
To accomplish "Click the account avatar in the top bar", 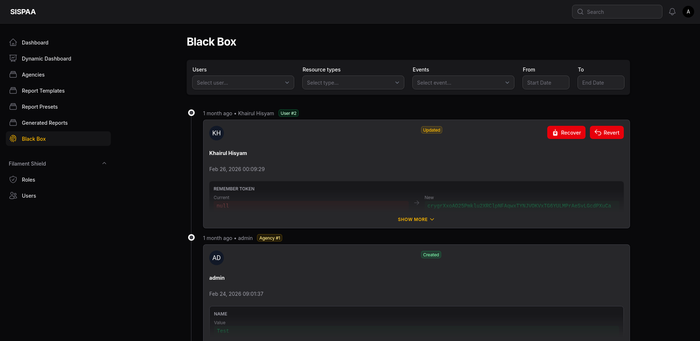I will (688, 11).
